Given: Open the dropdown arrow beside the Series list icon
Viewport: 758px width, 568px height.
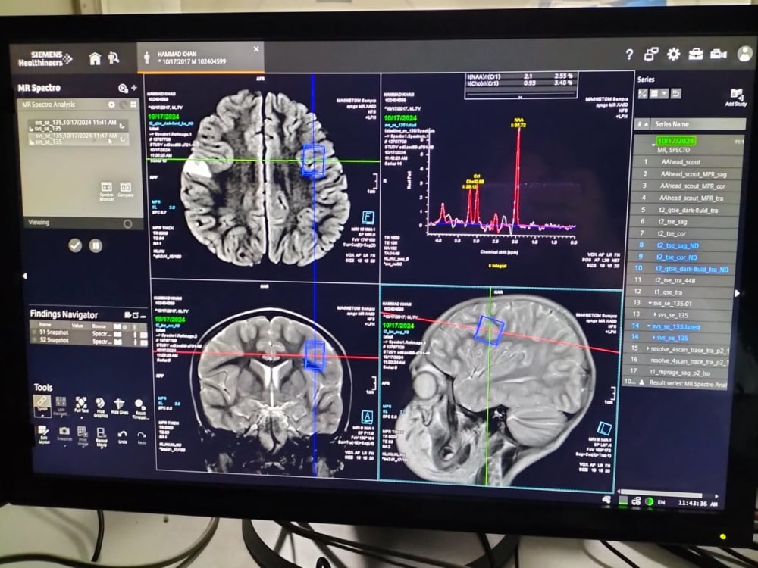Looking at the screenshot, I should [665, 94].
